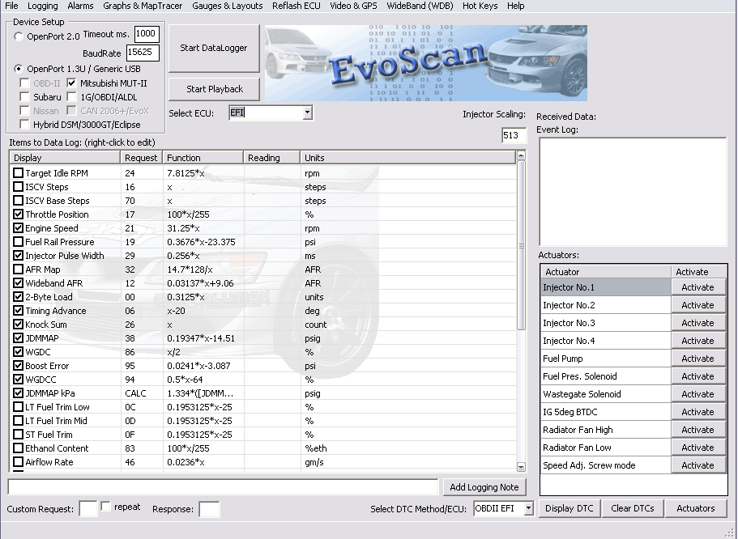Image resolution: width=738 pixels, height=539 pixels.
Task: Open the File menu
Action: click(11, 6)
